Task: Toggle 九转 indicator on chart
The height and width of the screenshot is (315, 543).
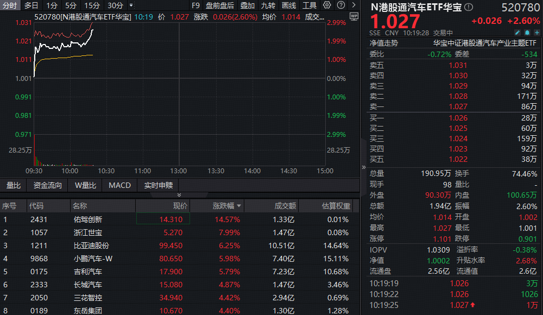Action: [268, 5]
